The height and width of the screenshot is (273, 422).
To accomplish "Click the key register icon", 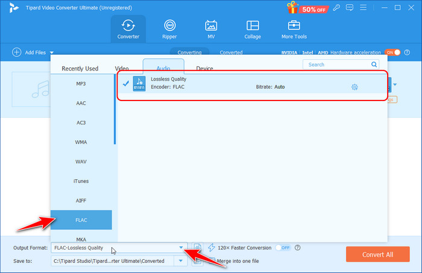I will point(336,7).
